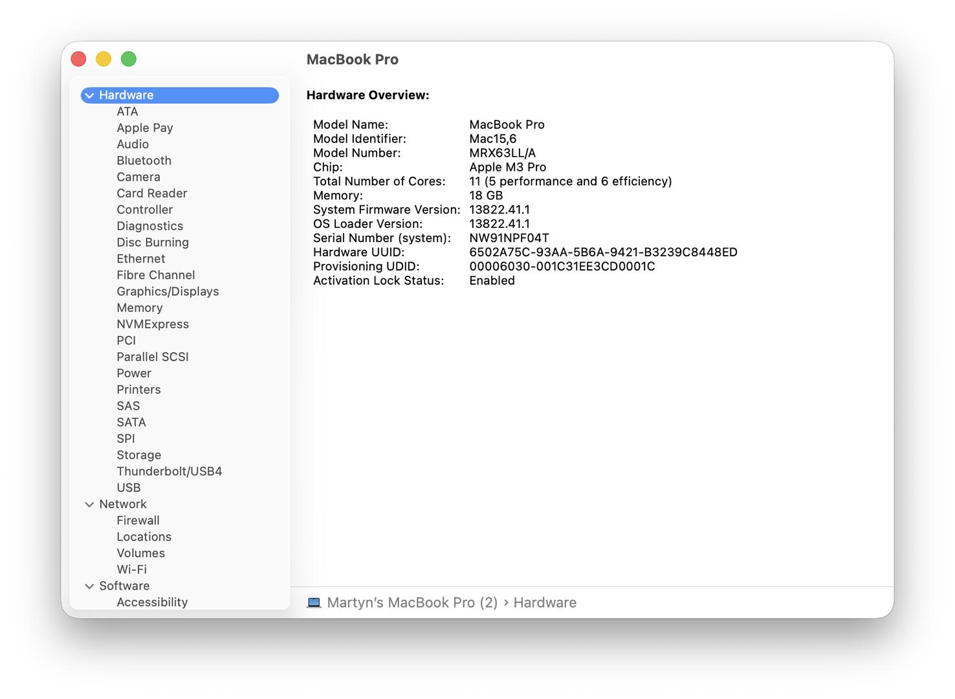Collapse the Hardware section chevron

coord(89,96)
